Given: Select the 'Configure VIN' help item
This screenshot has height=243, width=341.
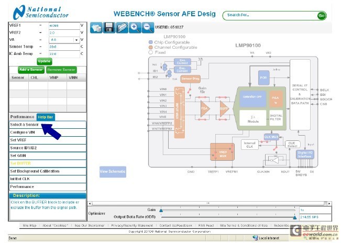Looking at the screenshot, I should coord(48,132).
